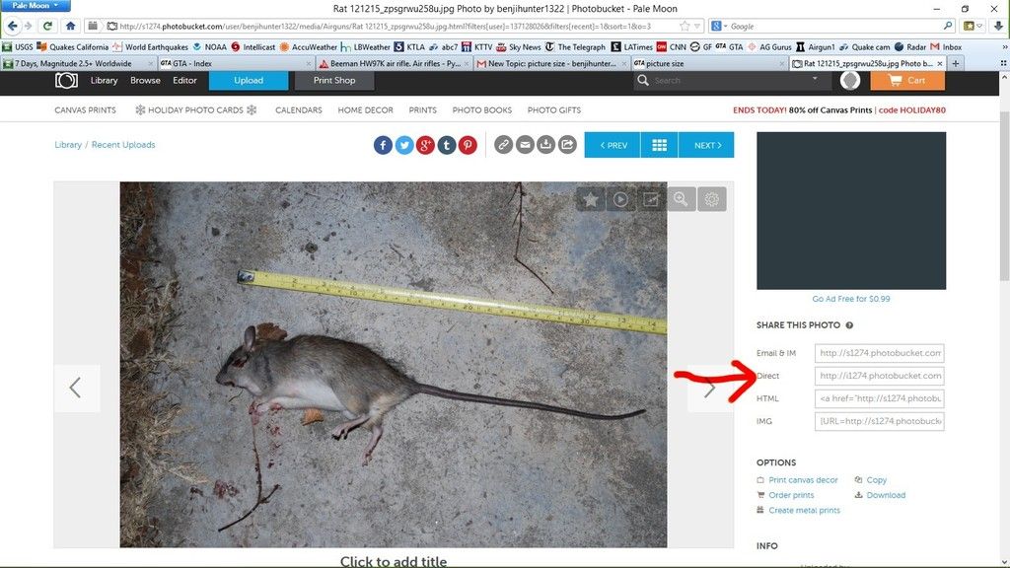The height and width of the screenshot is (568, 1010).
Task: Switch to the New Topic: picture size tab
Action: pyautogui.click(x=550, y=64)
